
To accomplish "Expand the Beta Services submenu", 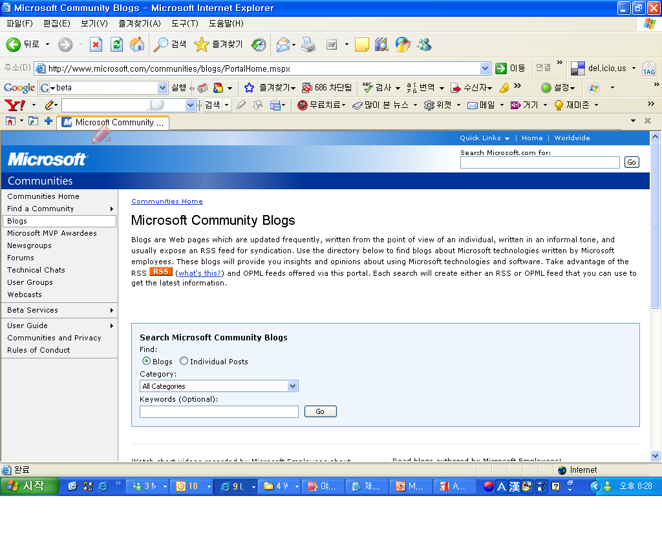I will click(x=111, y=310).
